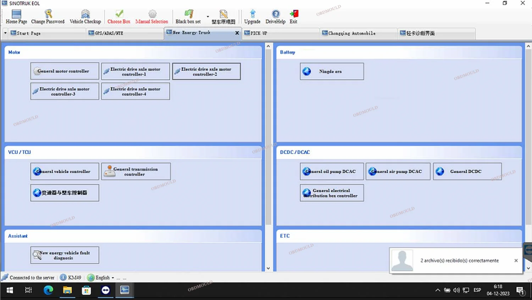Select the Ningde era battery button
The width and height of the screenshot is (532, 300).
point(332,71)
